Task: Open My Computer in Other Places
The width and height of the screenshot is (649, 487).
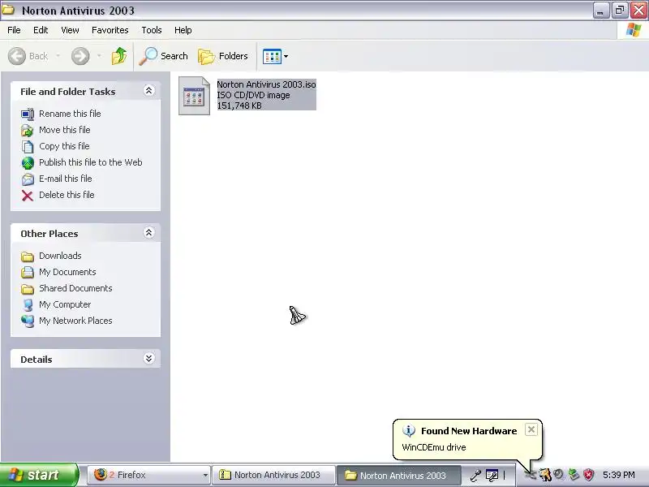Action: pyautogui.click(x=65, y=304)
